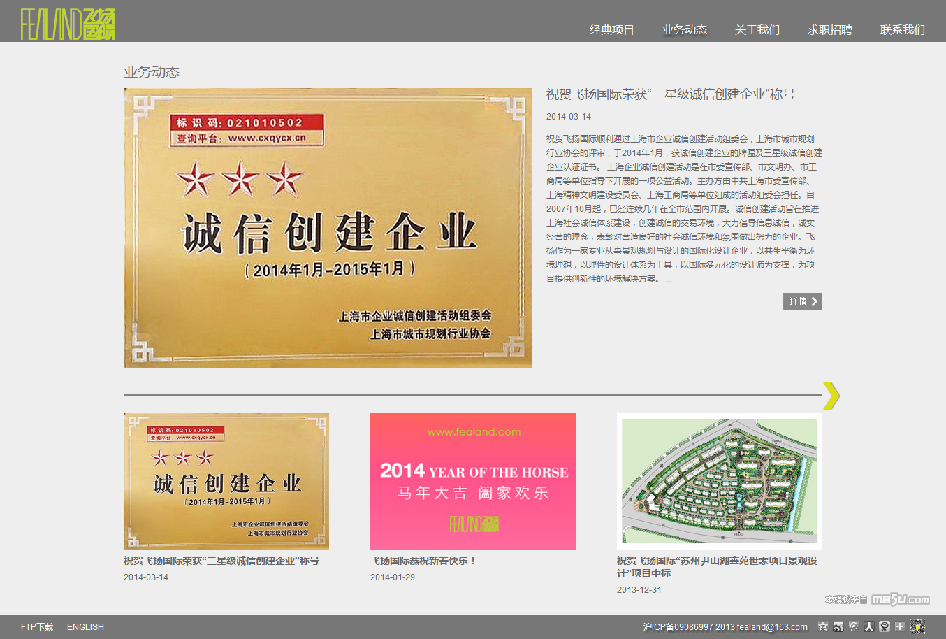Click the FEALAND logo
Screen dimensions: 946x639
tap(68, 24)
